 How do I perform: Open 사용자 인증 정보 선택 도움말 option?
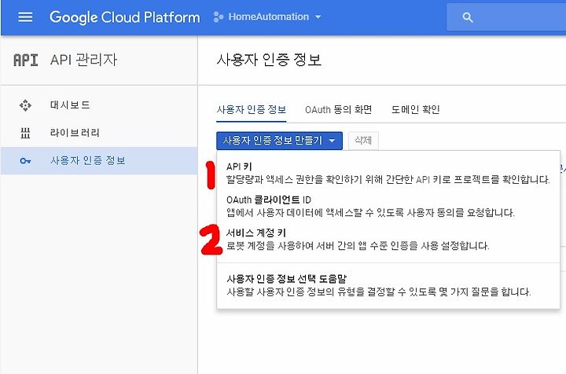(x=388, y=285)
